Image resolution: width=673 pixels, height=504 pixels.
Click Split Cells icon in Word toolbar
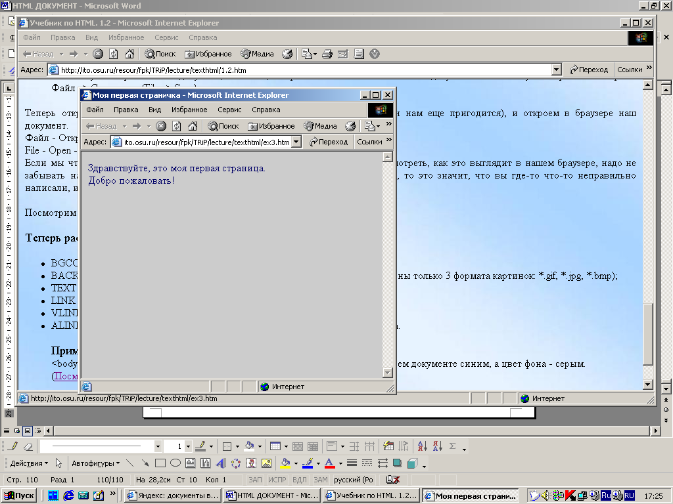click(313, 446)
